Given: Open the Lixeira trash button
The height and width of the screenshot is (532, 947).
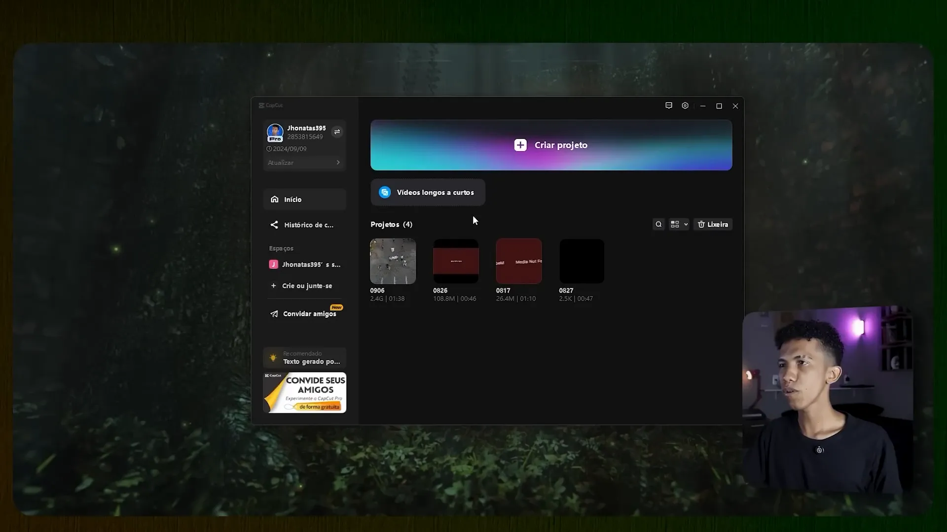Looking at the screenshot, I should (x=713, y=224).
